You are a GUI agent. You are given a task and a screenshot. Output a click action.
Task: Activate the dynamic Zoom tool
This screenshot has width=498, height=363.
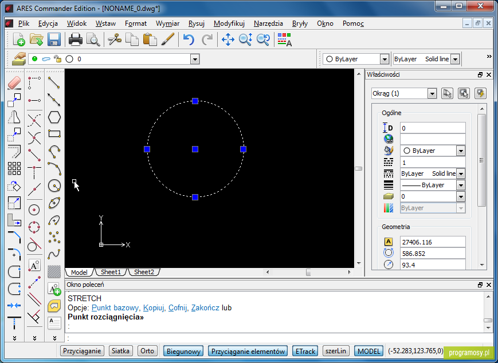click(245, 40)
